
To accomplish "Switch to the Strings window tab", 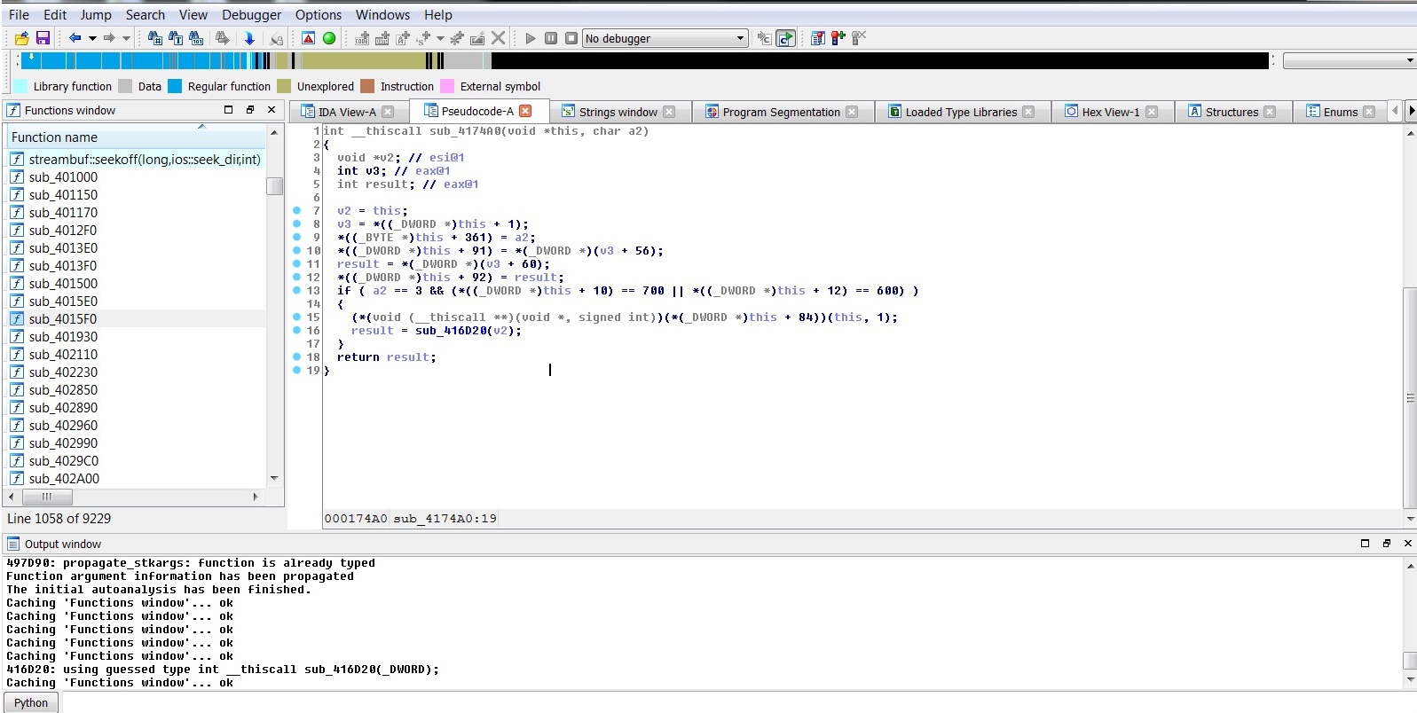I will click(618, 112).
